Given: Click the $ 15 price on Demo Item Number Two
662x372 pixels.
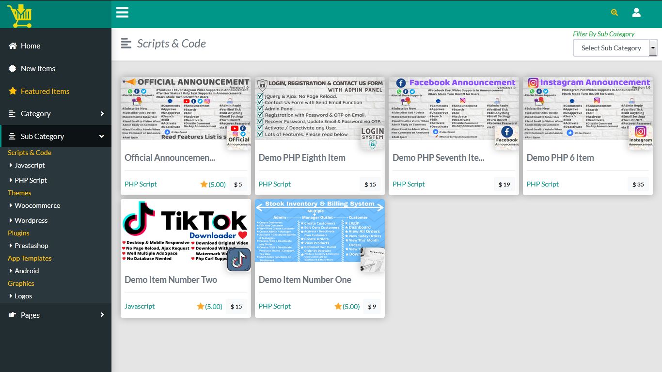Looking at the screenshot, I should coord(236,307).
